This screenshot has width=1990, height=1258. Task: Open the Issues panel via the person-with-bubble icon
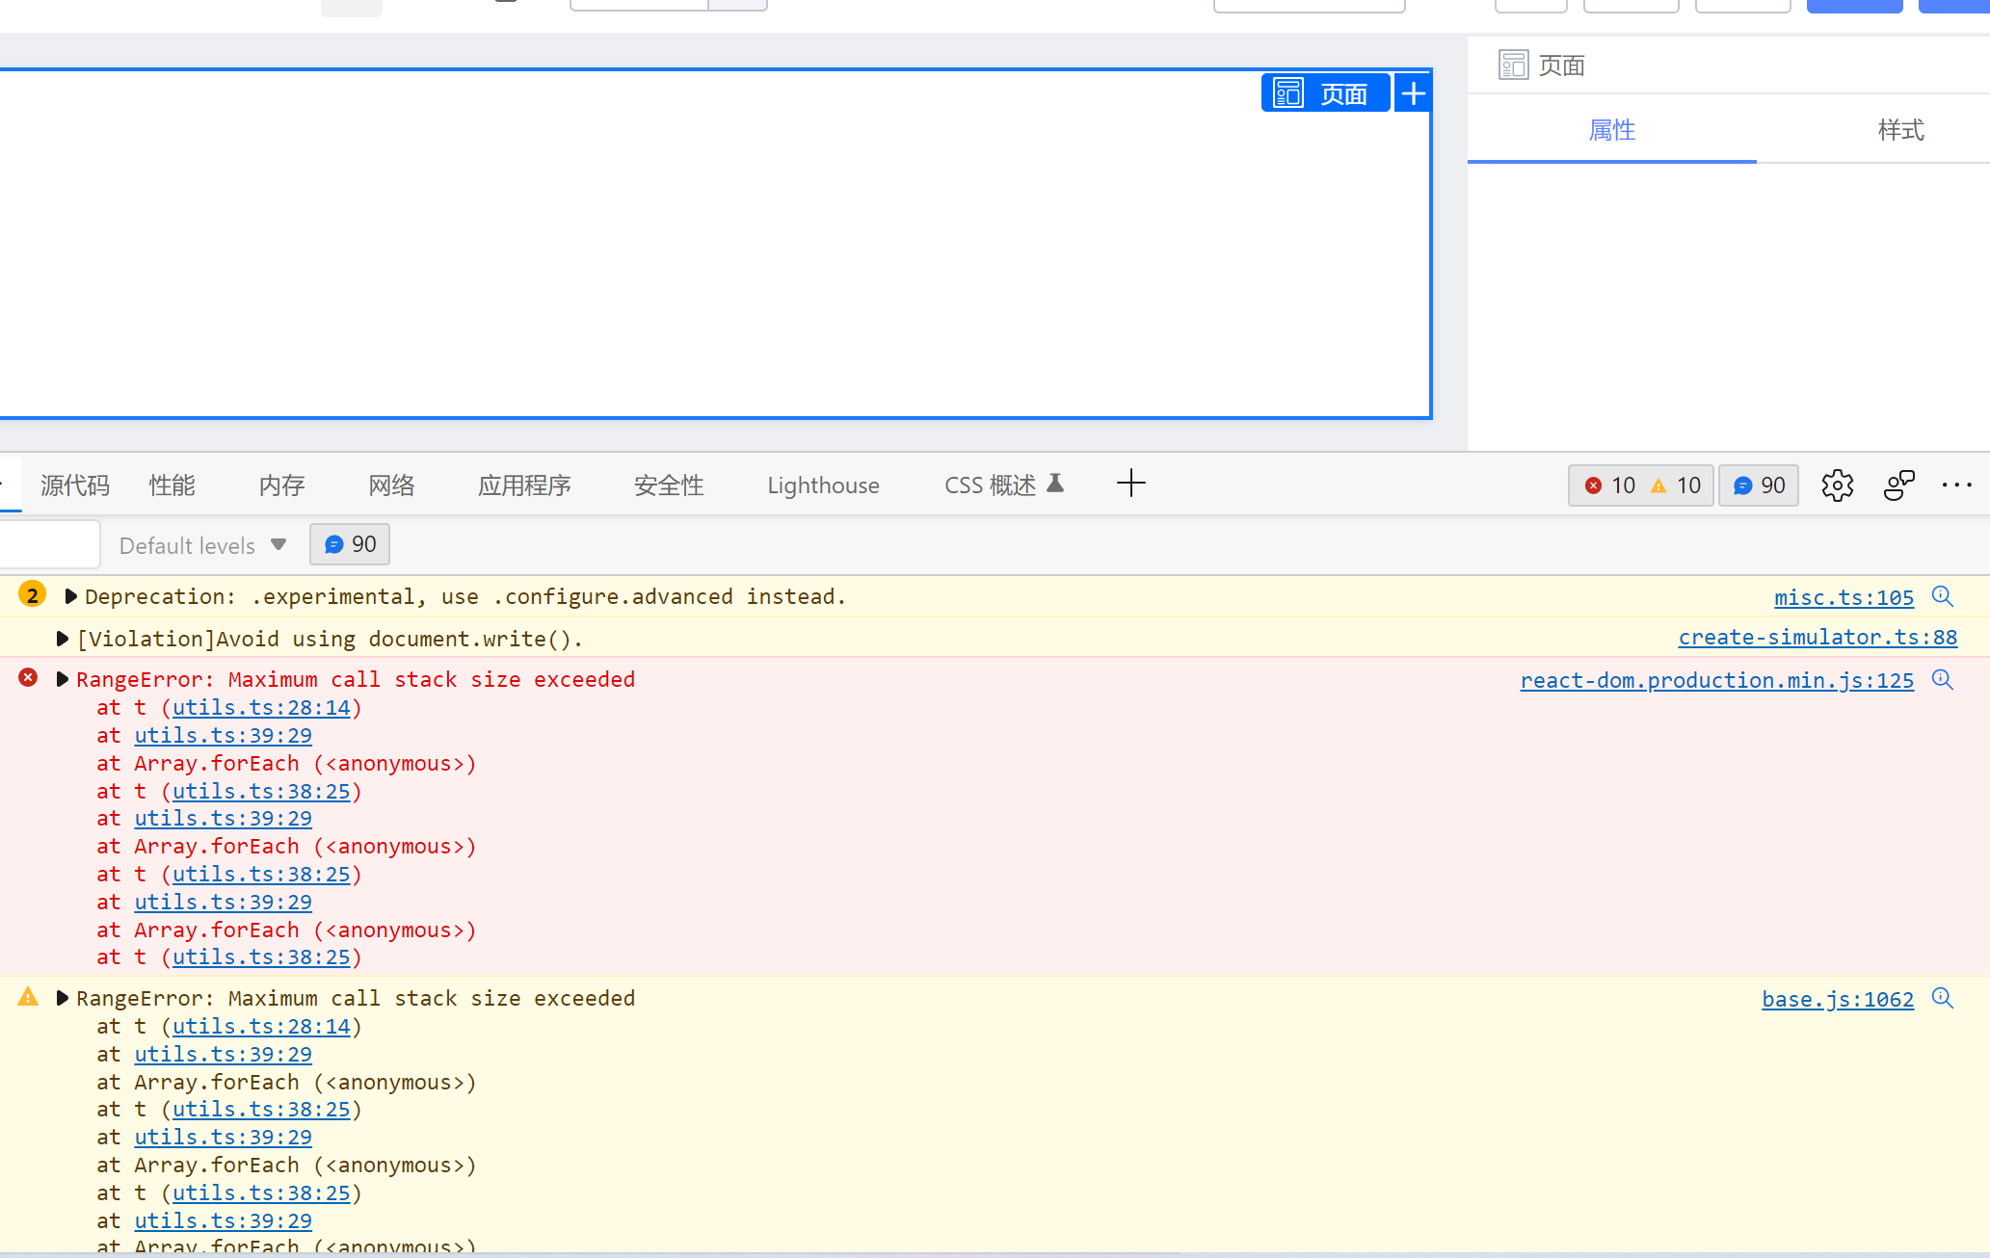(1897, 485)
